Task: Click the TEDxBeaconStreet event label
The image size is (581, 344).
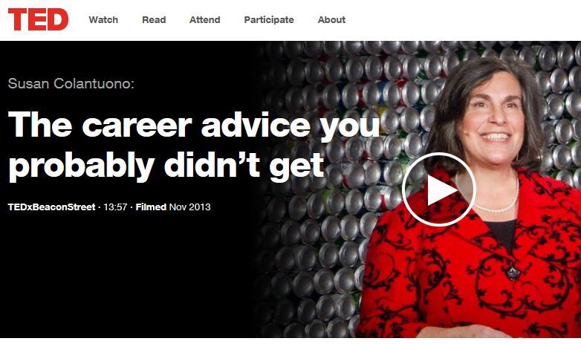Action: [x=52, y=207]
